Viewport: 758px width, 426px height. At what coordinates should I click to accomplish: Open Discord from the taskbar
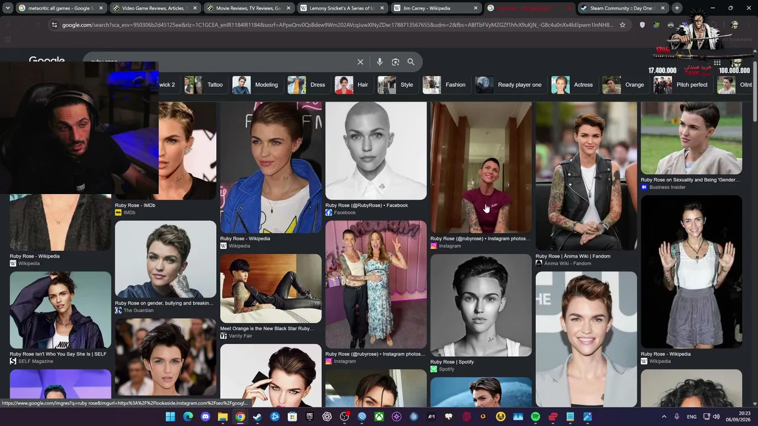(205, 417)
